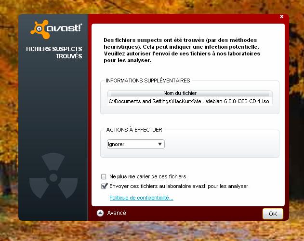Click the 'Avancé' label text
This screenshot has width=304, height=241.
pos(117,213)
